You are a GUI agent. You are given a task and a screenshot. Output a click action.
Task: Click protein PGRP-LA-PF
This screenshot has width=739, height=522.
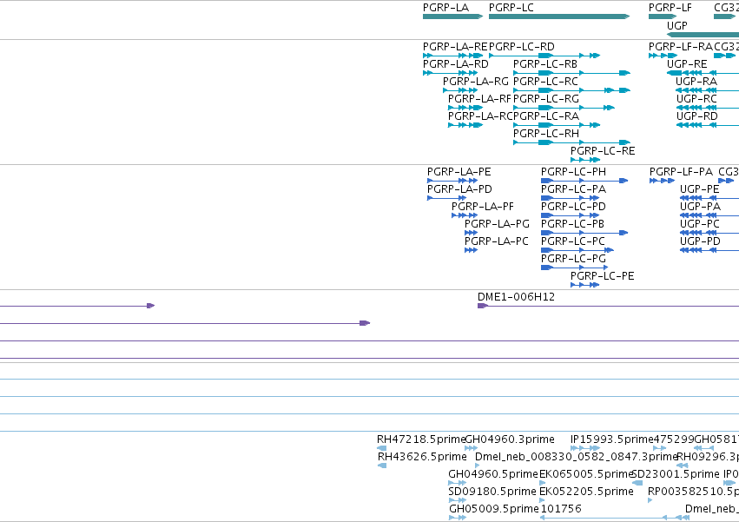pos(465,215)
